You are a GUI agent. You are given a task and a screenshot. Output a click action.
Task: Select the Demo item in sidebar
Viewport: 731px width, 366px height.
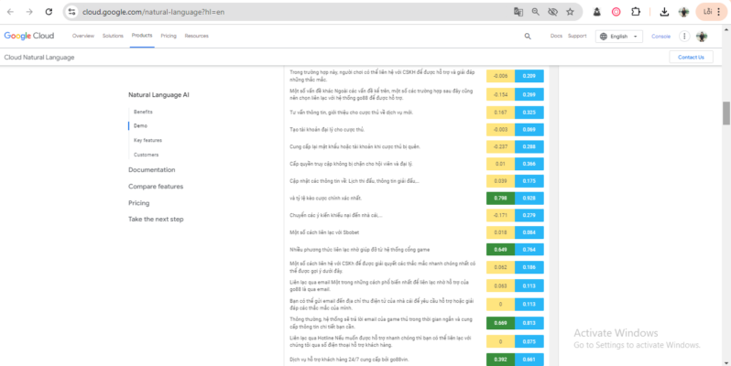(x=140, y=125)
